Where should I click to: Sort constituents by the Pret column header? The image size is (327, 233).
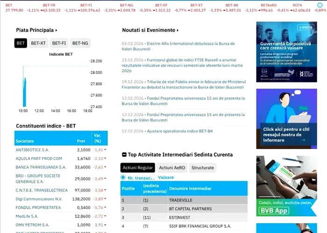pos(81,141)
